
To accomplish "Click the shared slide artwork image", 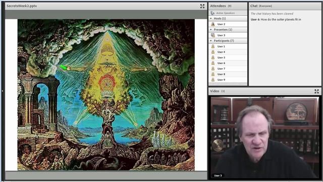I will (106, 95).
